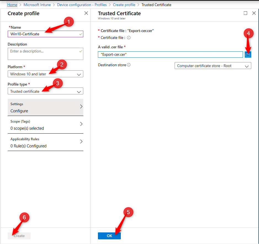Navigate to Microsoft Intune breadcrumb
259x244 pixels.
pyautogui.click(x=37, y=5)
